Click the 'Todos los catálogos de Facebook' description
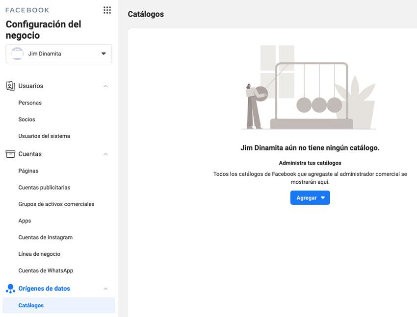 pos(310,178)
